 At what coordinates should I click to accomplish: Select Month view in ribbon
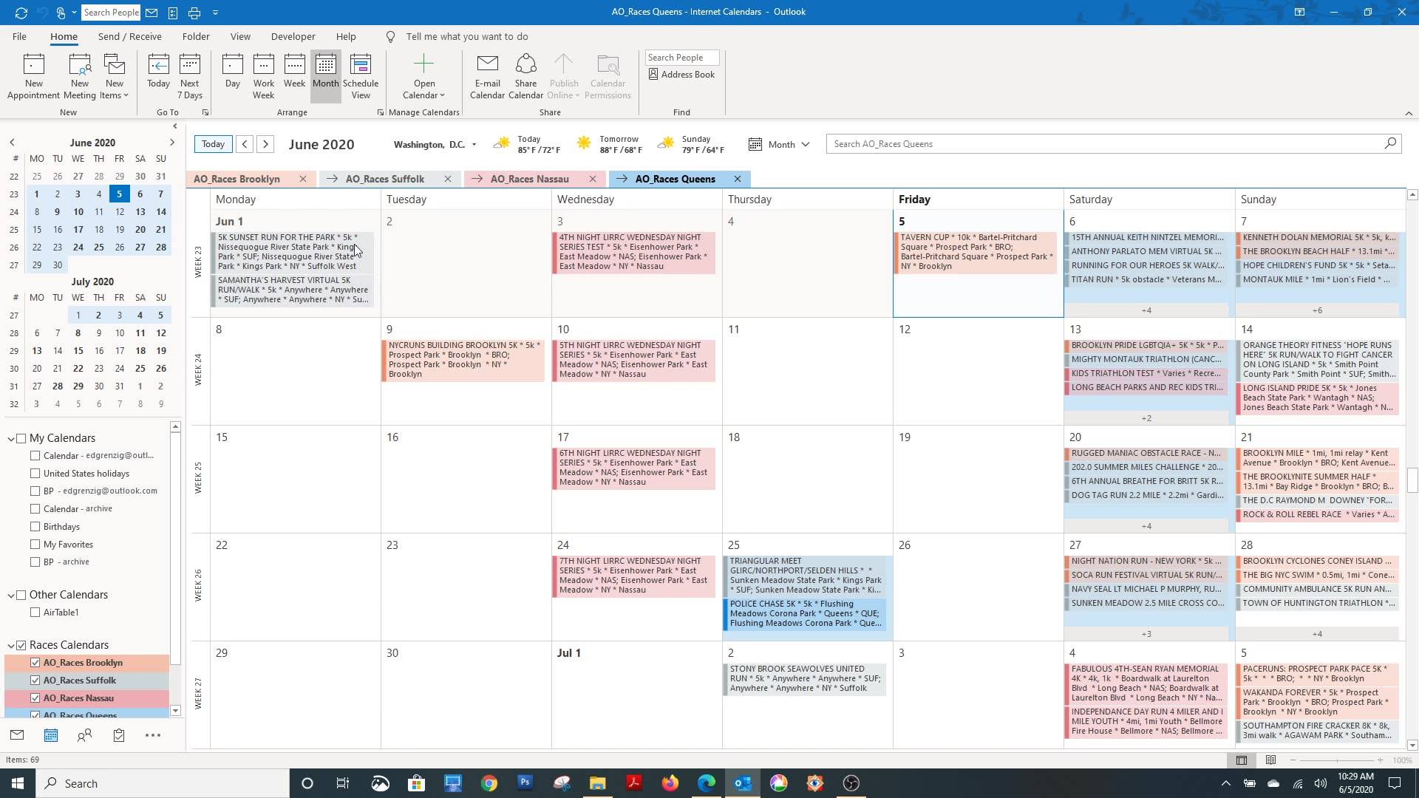[325, 76]
